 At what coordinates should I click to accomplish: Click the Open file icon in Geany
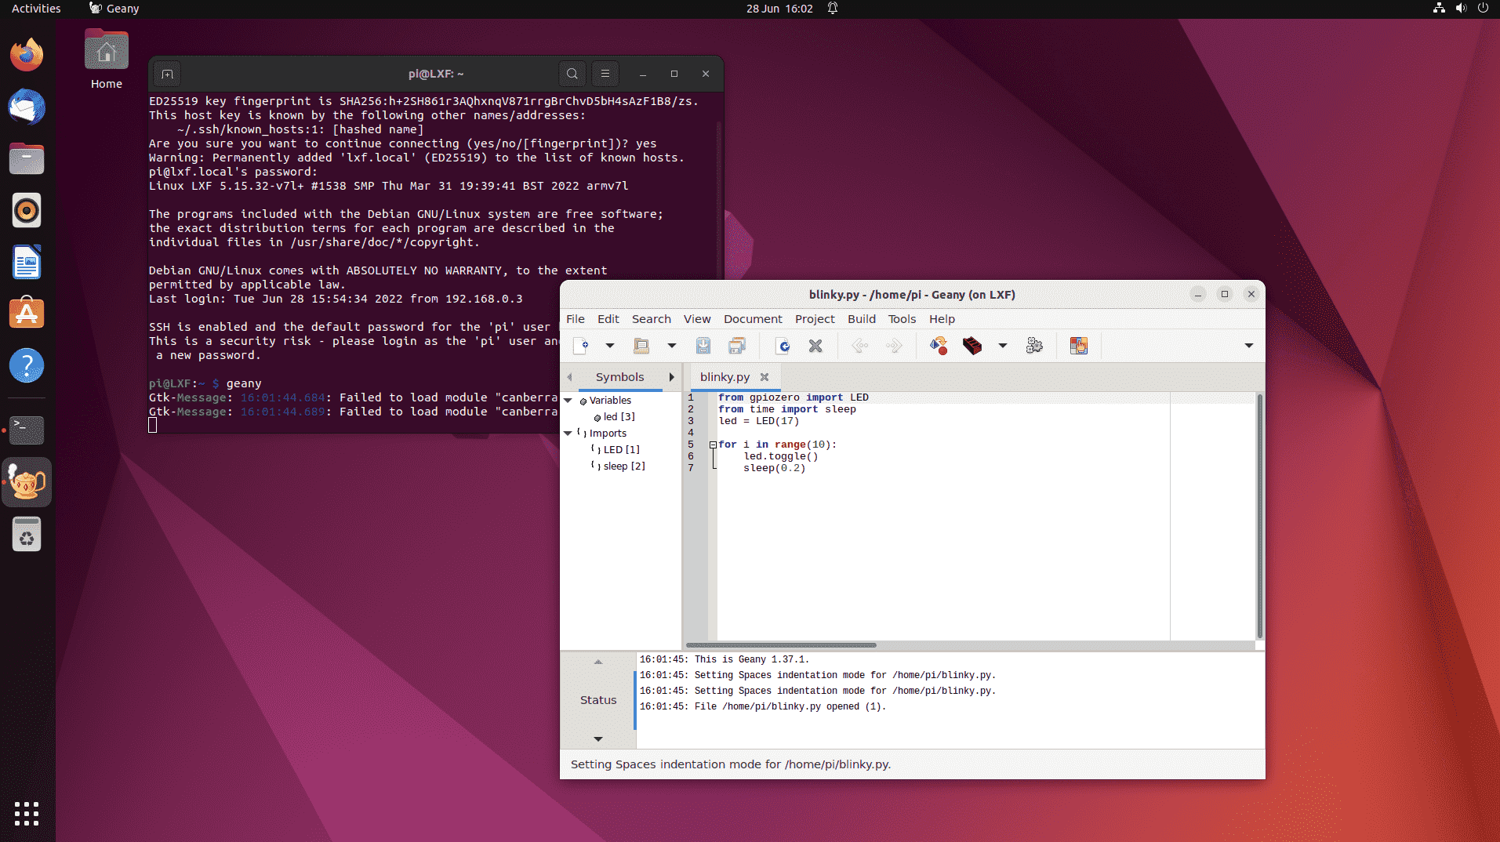point(641,346)
